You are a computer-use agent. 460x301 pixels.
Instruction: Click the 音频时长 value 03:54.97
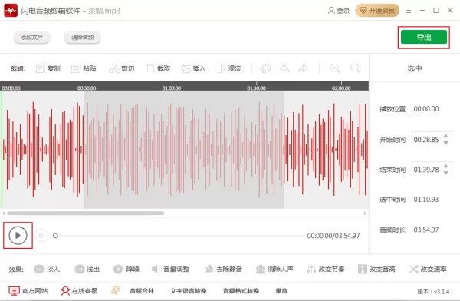426,230
